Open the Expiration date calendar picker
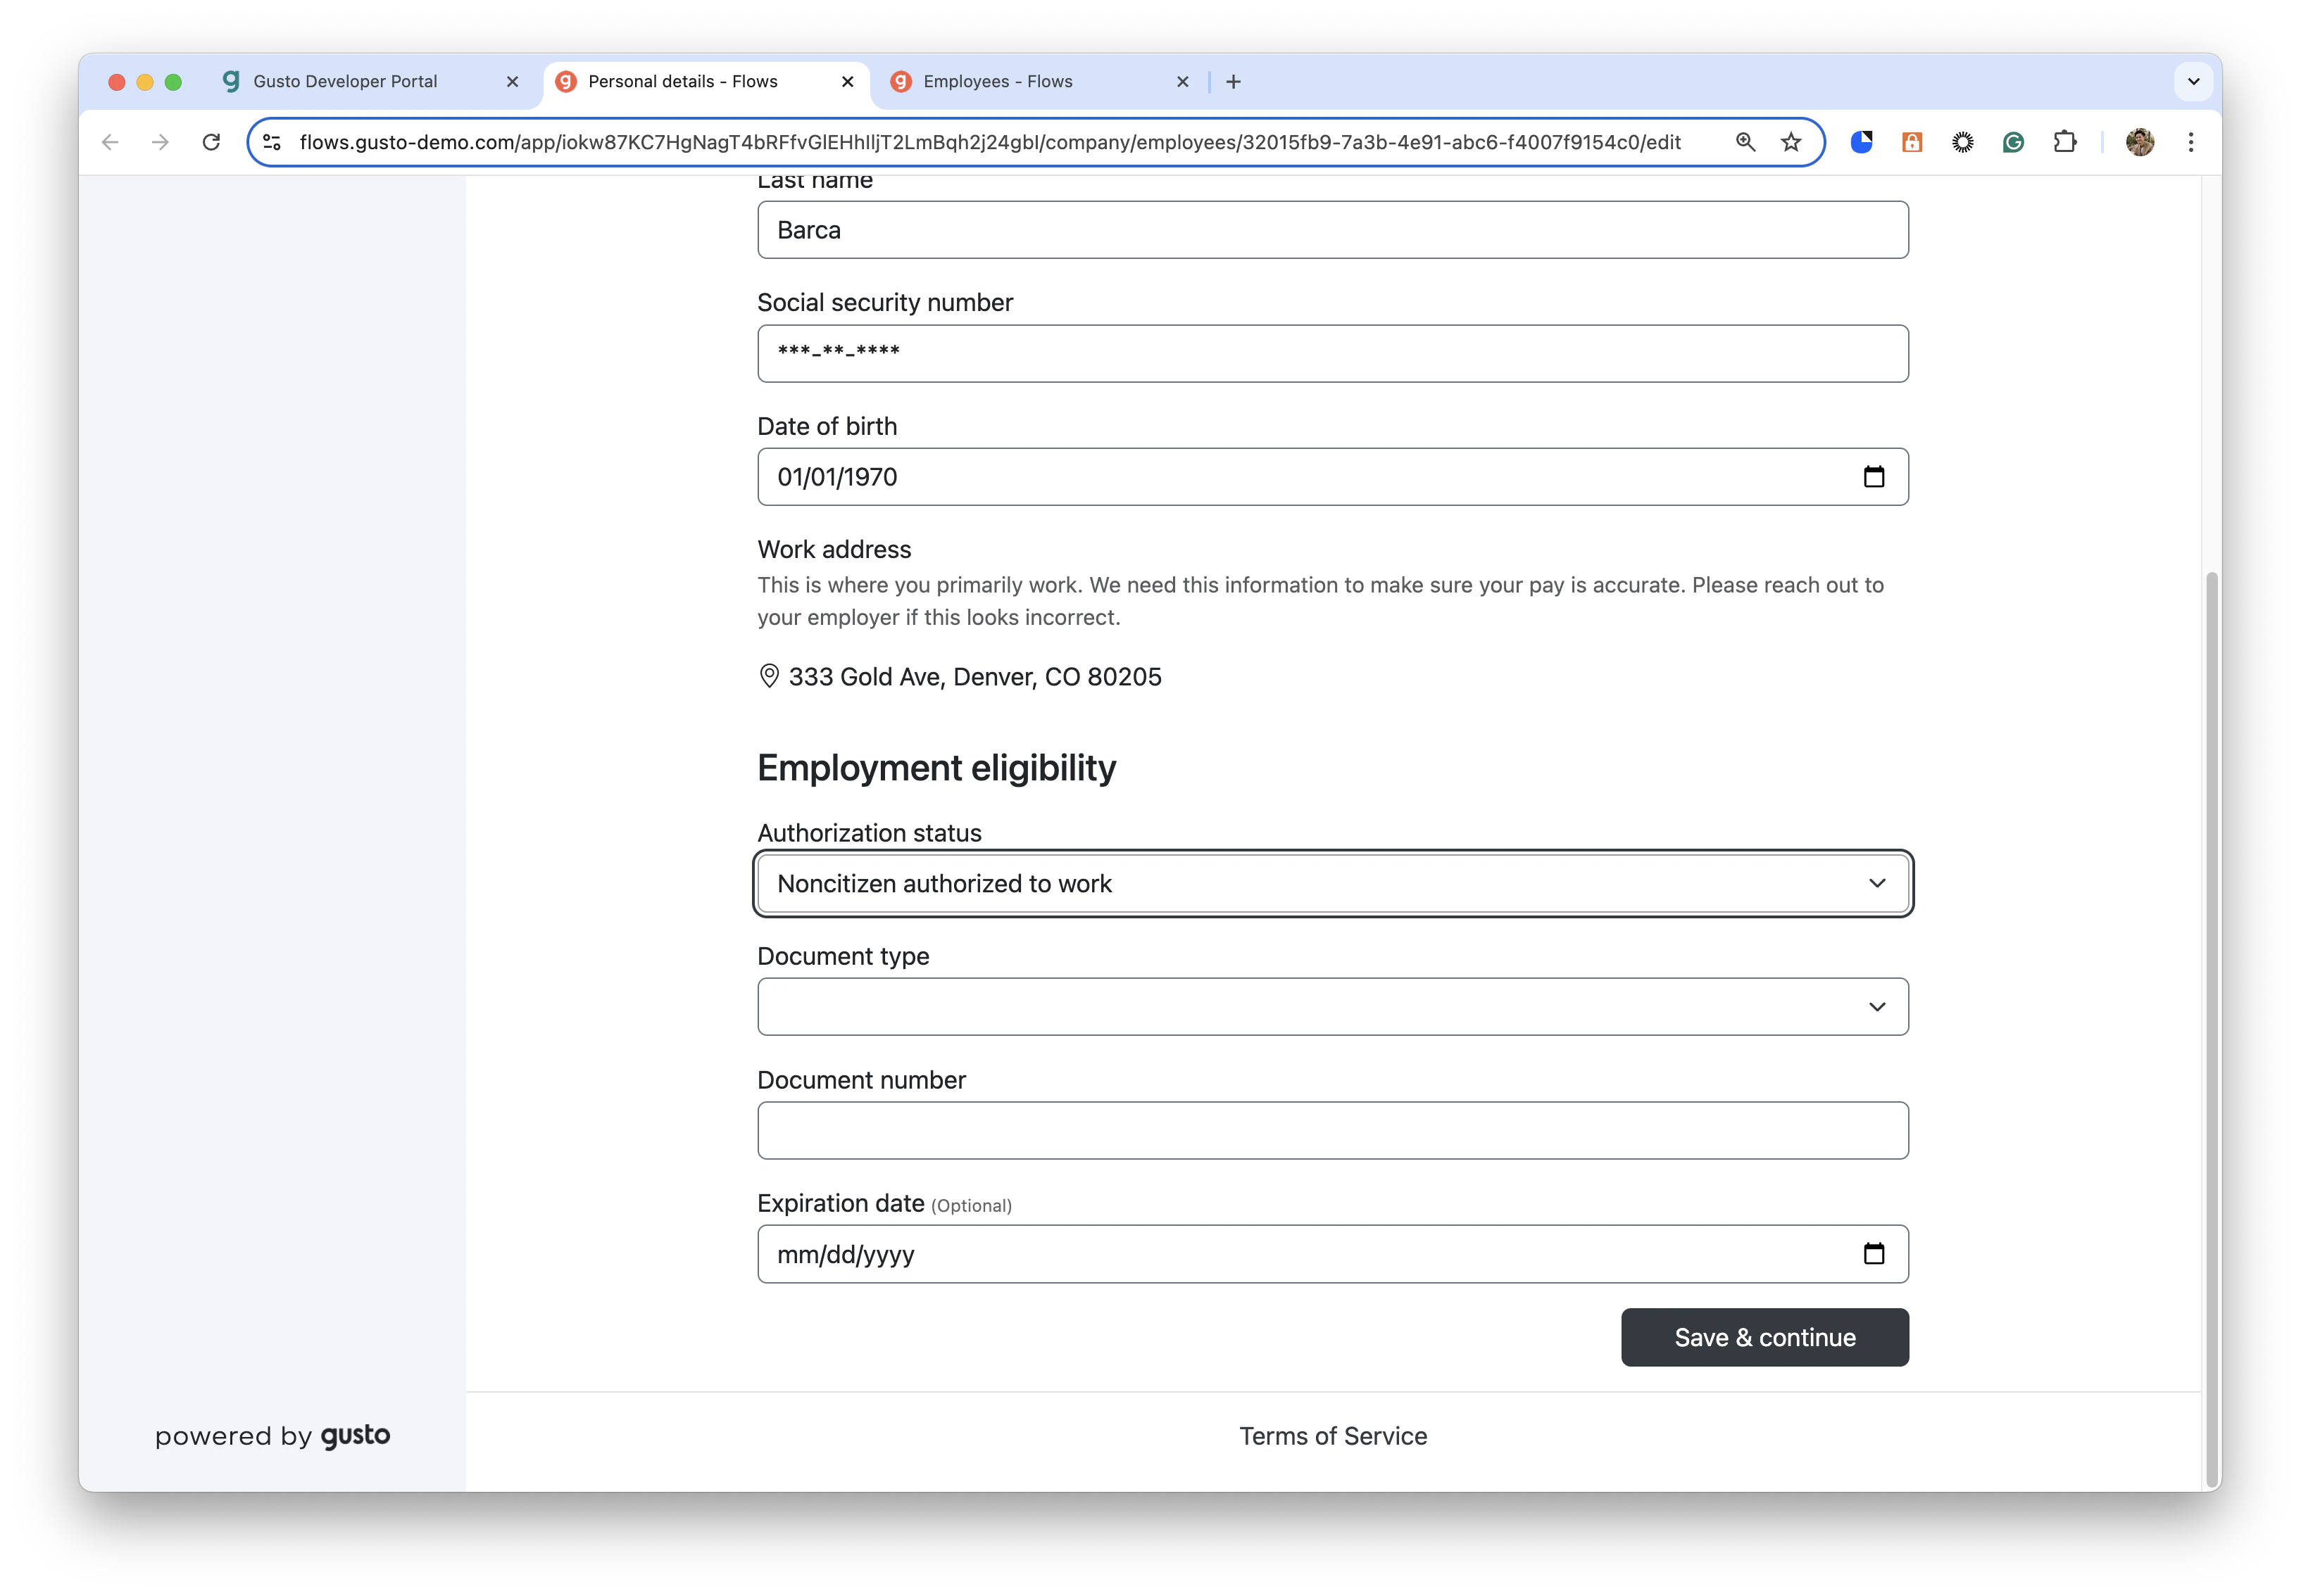2301x1596 pixels. [x=1874, y=1254]
